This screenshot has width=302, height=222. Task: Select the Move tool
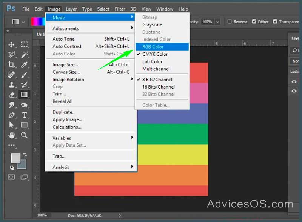pos(11,45)
